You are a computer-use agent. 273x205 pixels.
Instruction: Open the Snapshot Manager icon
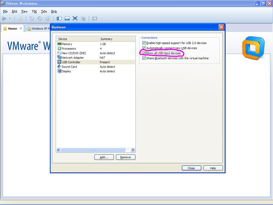48,18
